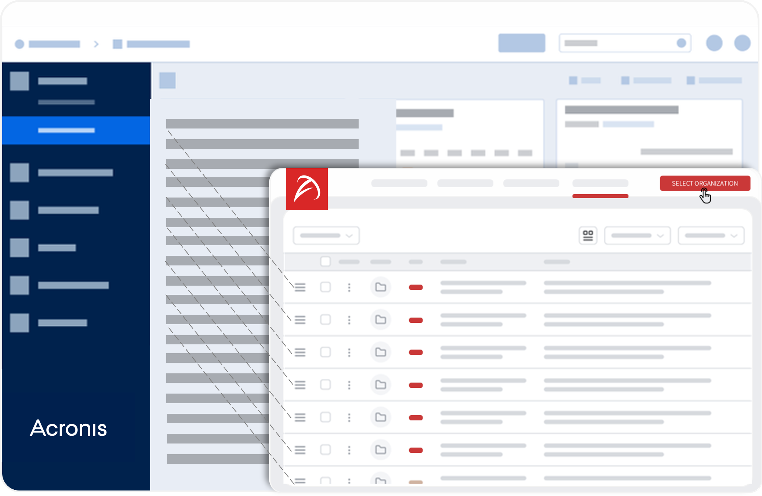Image resolution: width=762 pixels, height=496 pixels.
Task: Check the select-all checkbox in the table header
Action: pyautogui.click(x=326, y=261)
